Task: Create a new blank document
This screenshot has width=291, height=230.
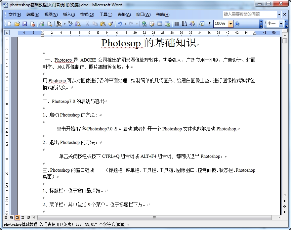Action: tap(10, 24)
